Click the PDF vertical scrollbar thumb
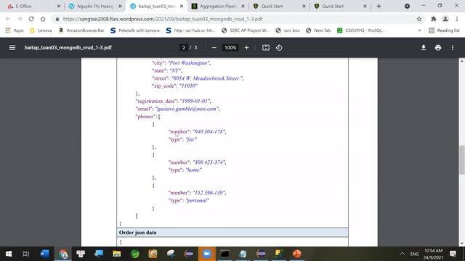Image resolution: width=465 pixels, height=261 pixels. pyautogui.click(x=462, y=159)
